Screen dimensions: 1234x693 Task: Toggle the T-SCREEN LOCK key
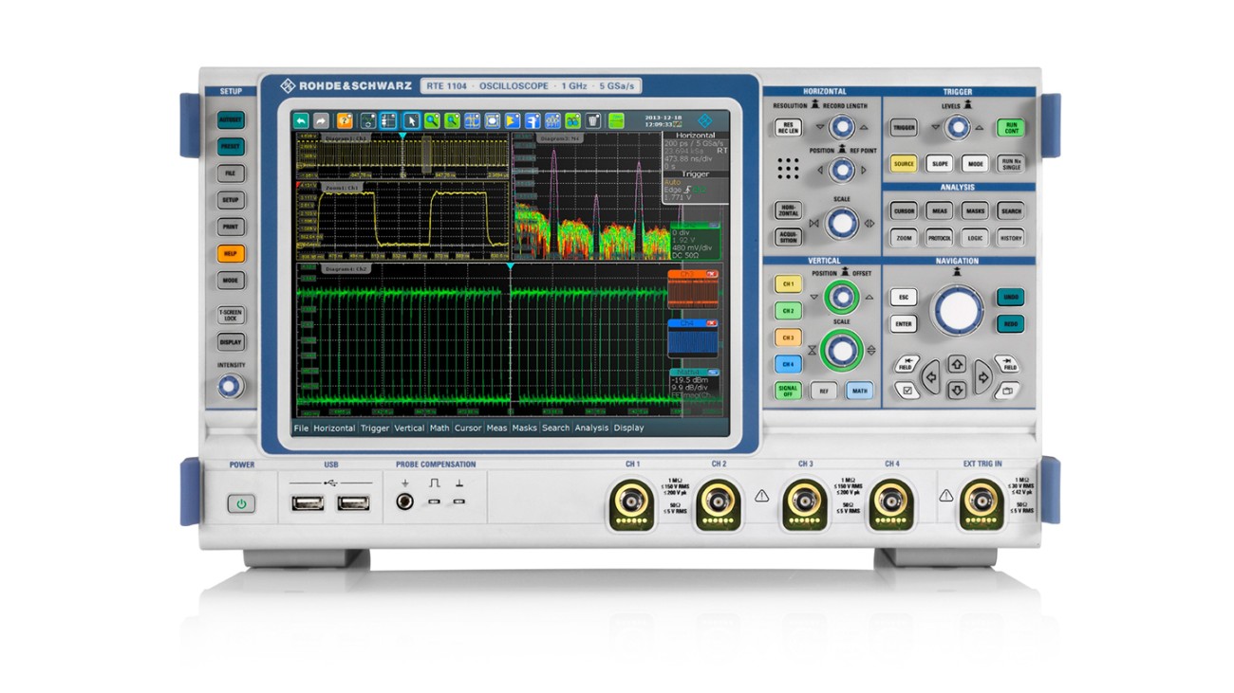[x=230, y=315]
